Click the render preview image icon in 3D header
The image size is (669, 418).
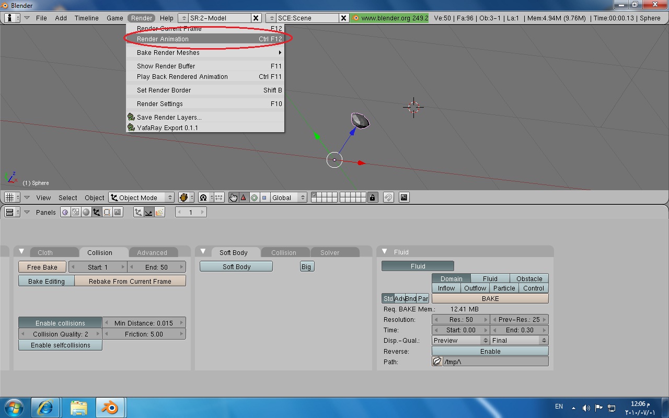404,198
